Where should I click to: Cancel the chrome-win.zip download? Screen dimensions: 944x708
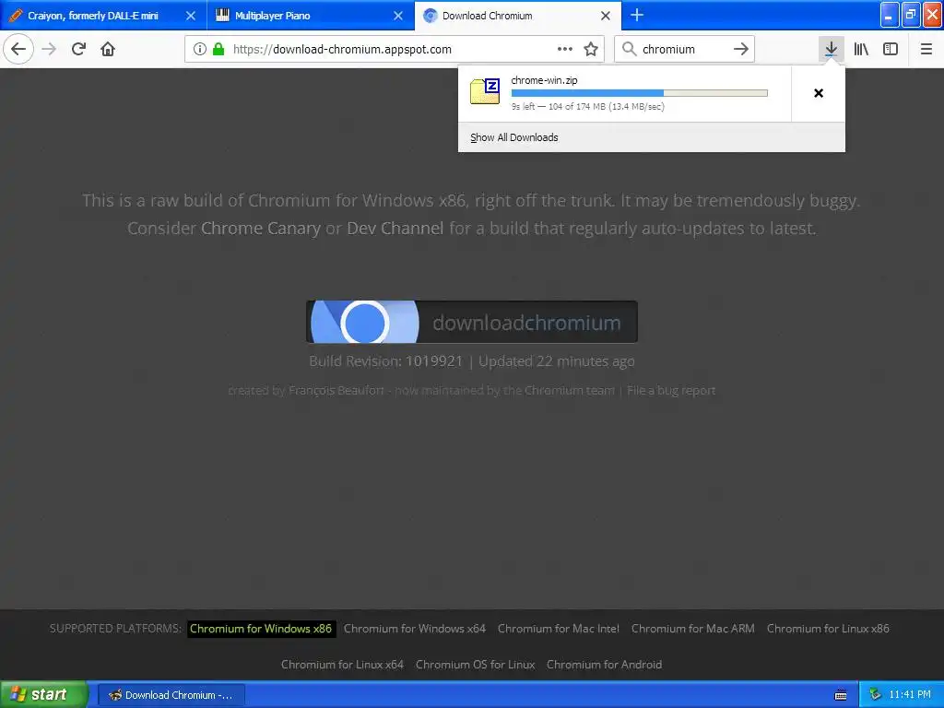coord(819,93)
